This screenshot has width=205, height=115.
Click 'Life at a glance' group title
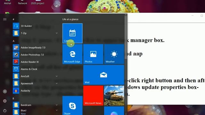[70, 19]
